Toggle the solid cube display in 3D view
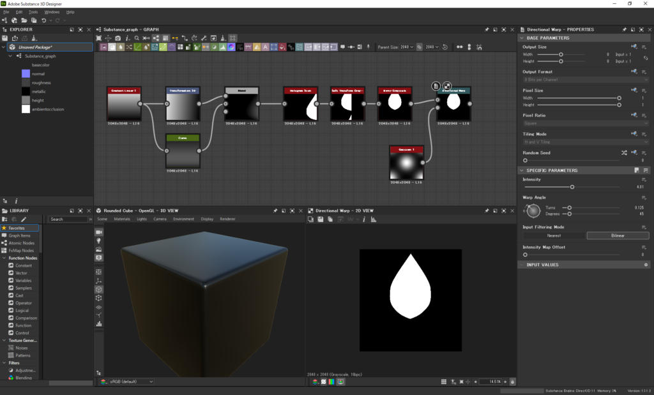Screen dimensions: 654x395 [x=99, y=289]
